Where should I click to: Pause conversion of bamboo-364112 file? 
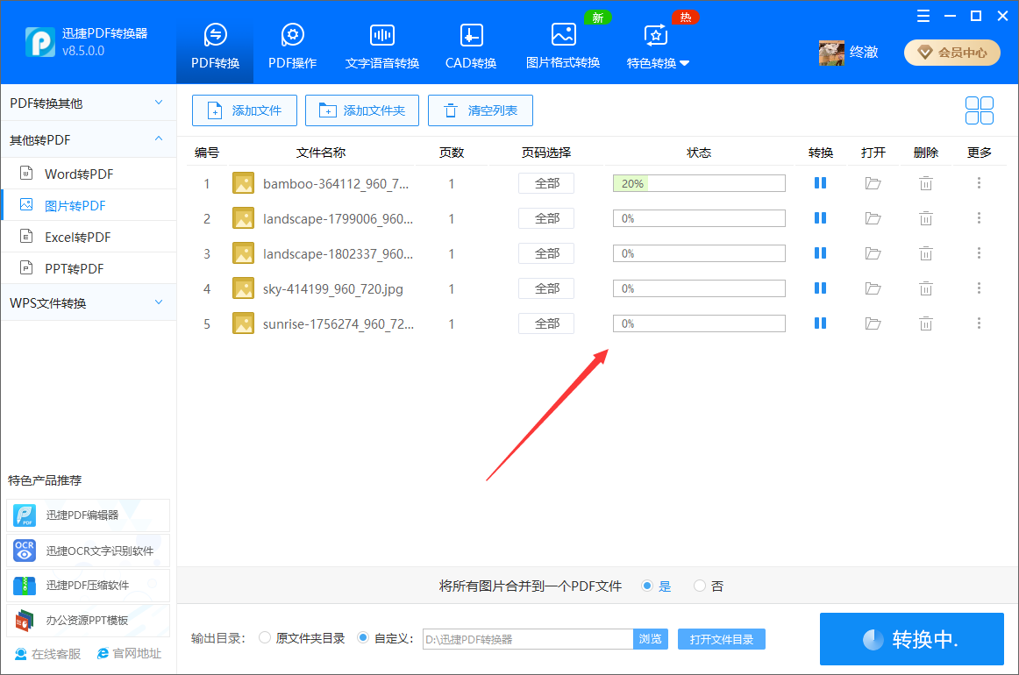[x=820, y=183]
